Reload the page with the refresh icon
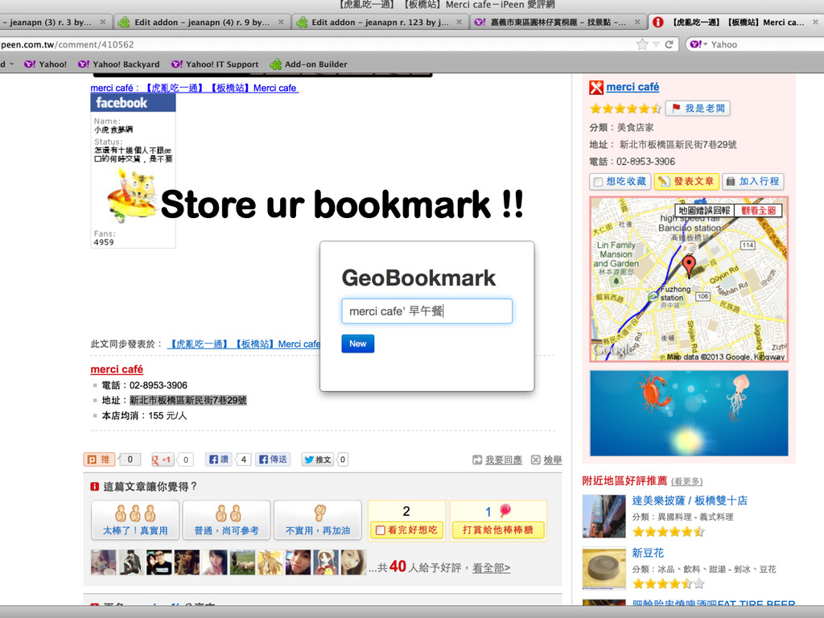The width and height of the screenshot is (824, 618). [x=669, y=45]
